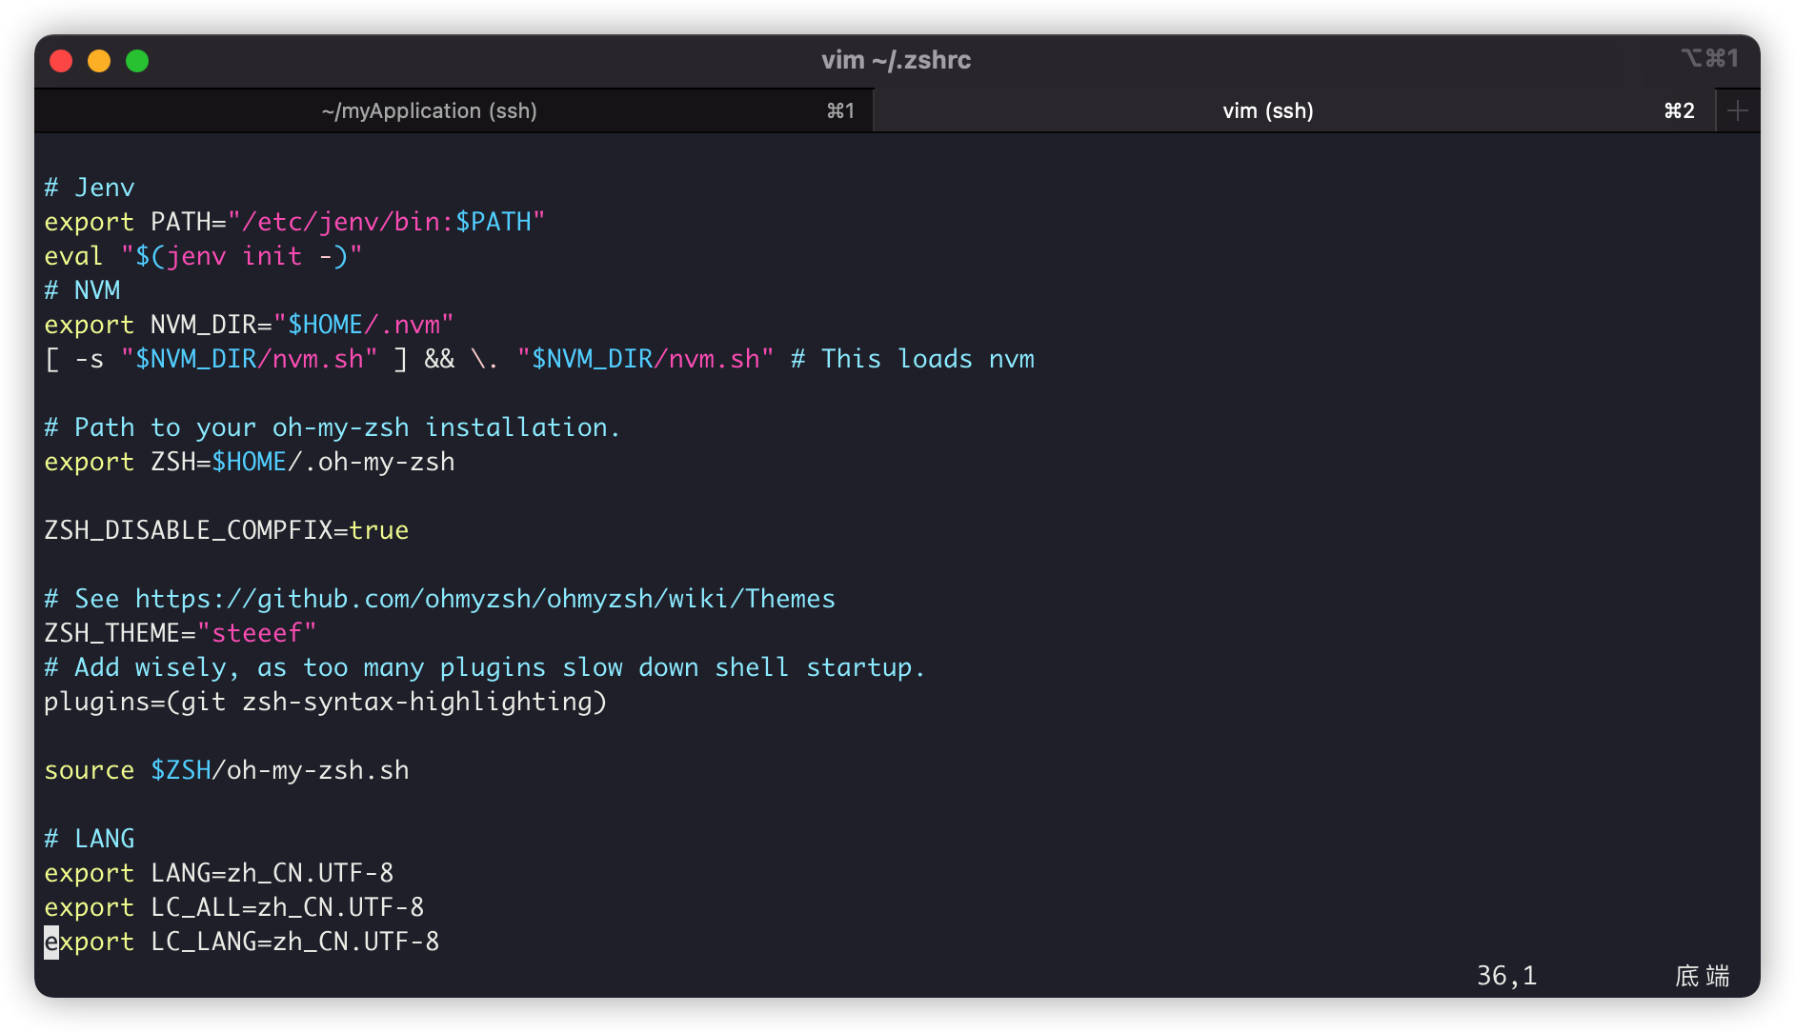The width and height of the screenshot is (1795, 1032).
Task: Click the plugins=(git zsh-syntax-highlighting) line
Action: [326, 702]
